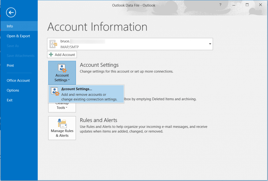Click Exit in the left sidebar

click(10, 100)
